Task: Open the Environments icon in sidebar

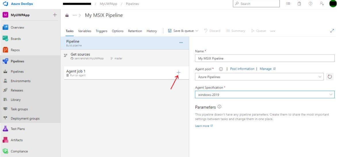Action: click(x=5, y=81)
